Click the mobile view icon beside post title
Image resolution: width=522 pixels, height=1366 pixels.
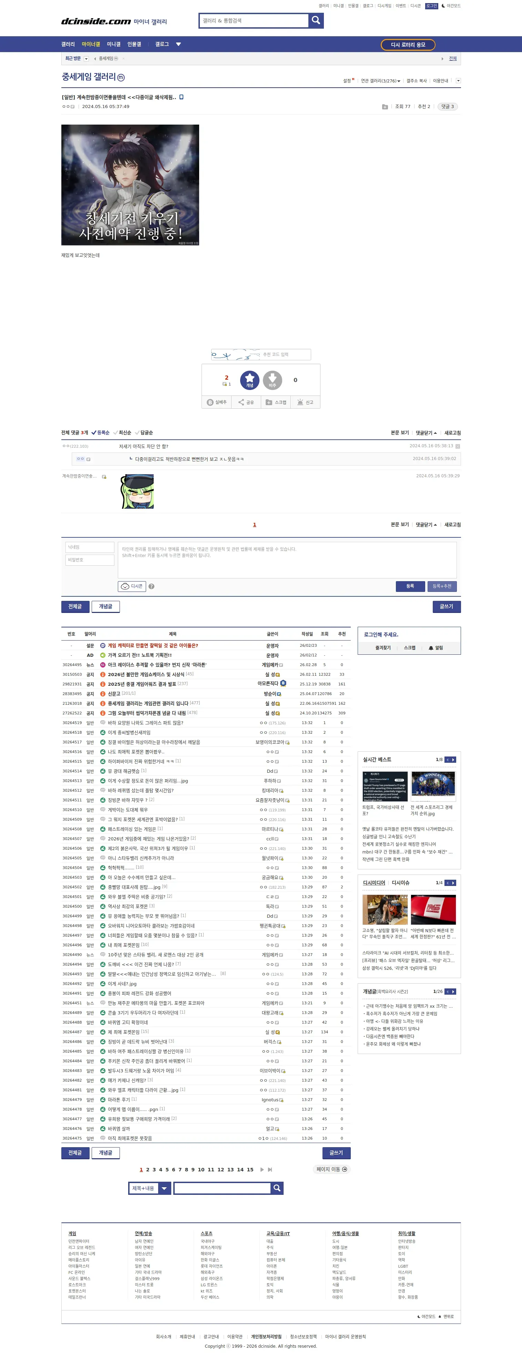click(x=182, y=97)
